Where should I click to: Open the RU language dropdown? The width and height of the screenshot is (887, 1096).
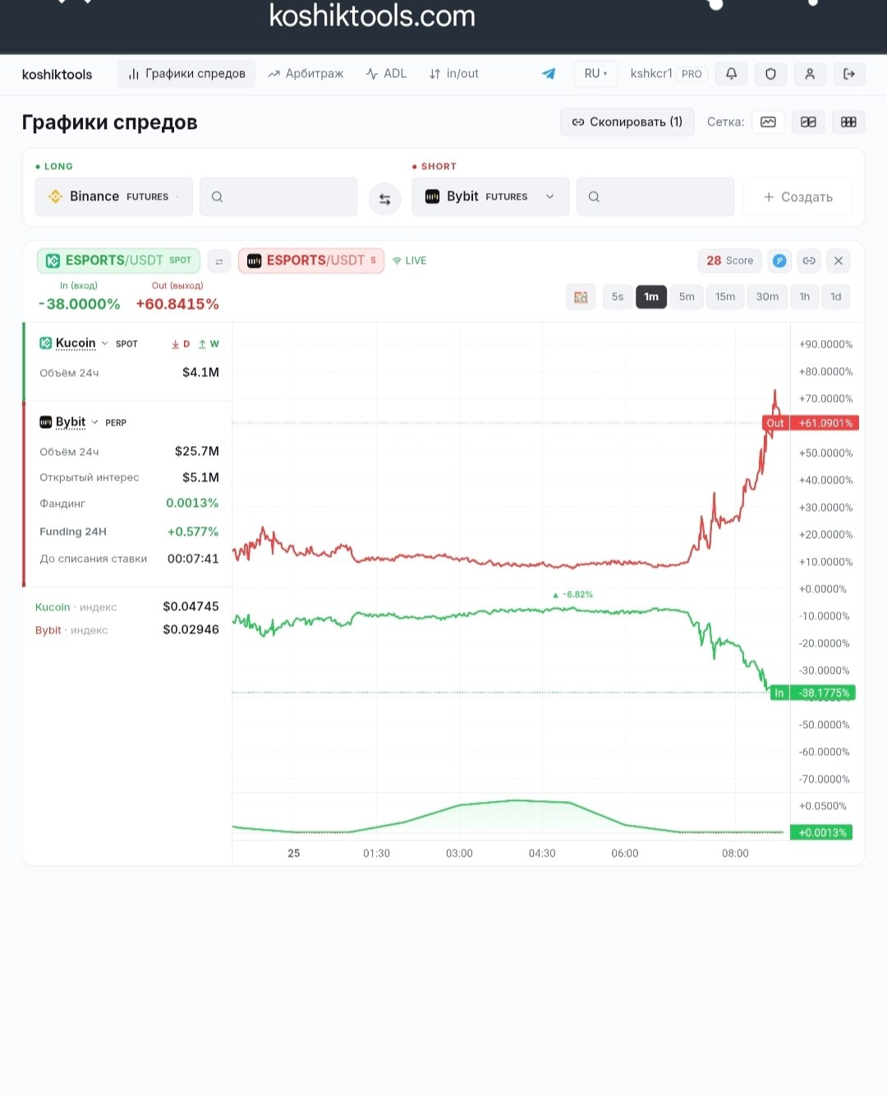[595, 74]
